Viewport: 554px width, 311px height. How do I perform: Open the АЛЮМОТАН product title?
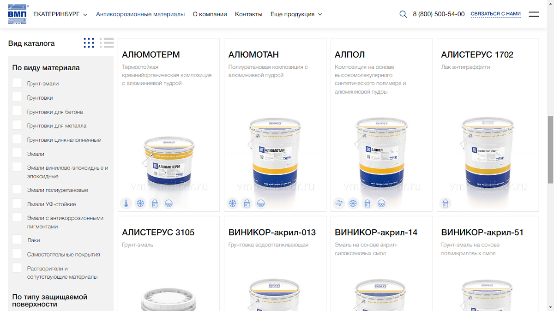[253, 54]
